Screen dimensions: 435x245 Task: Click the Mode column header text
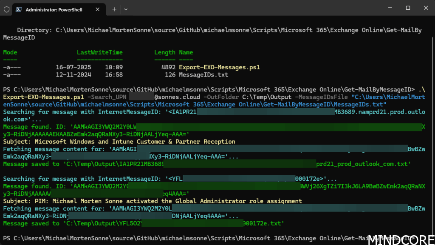pyautogui.click(x=10, y=52)
